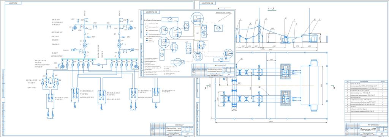Click the title block of the single-line diagram sheet
Image resolution: width=389 pixels, height=137 pixels.
coord(172,129)
